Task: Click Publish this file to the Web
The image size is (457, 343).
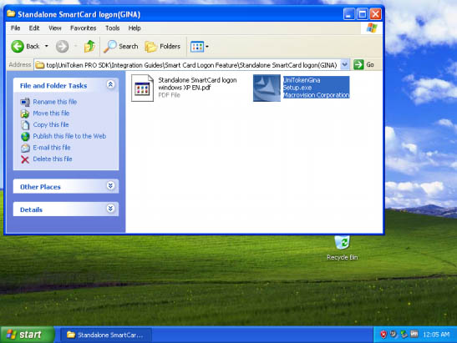Action: (69, 136)
